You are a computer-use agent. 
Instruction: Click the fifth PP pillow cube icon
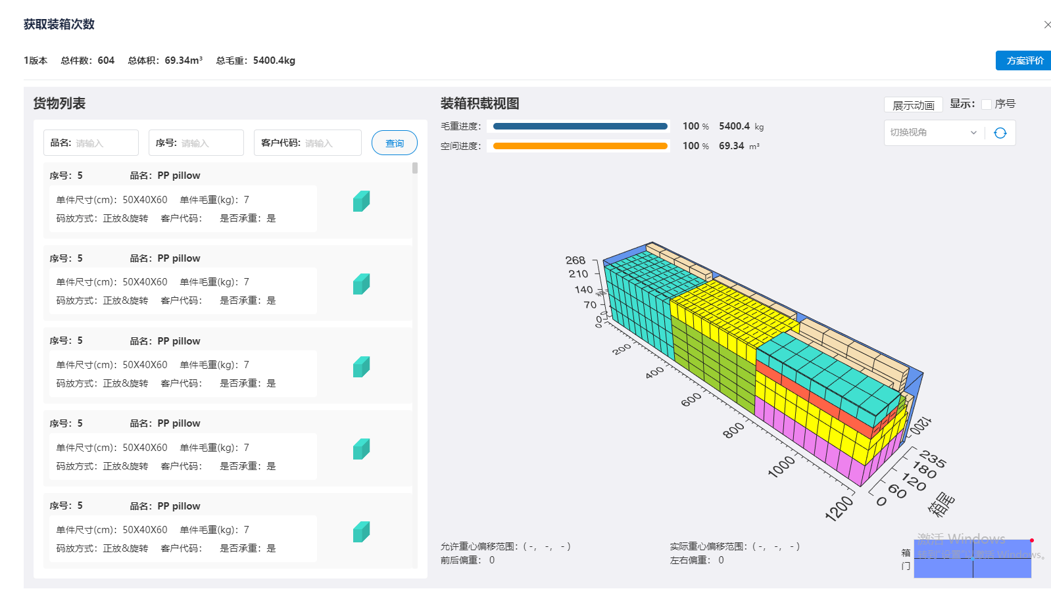[x=361, y=532]
